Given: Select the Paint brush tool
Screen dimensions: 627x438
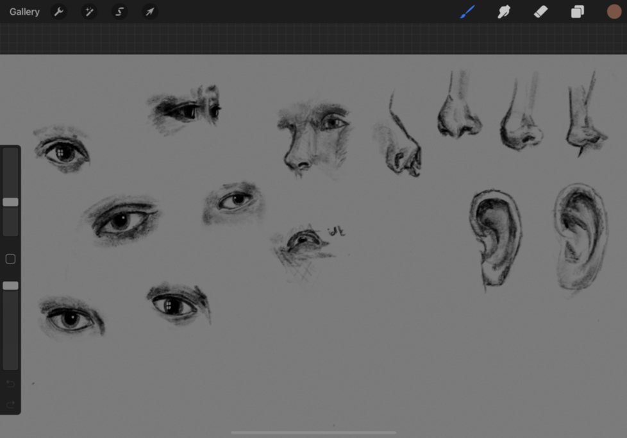Looking at the screenshot, I should pyautogui.click(x=467, y=12).
